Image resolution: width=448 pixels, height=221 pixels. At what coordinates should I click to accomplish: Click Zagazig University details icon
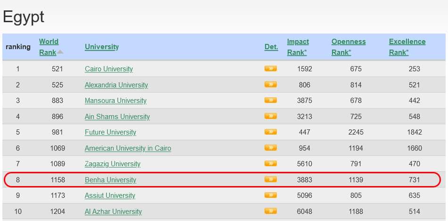[270, 164]
